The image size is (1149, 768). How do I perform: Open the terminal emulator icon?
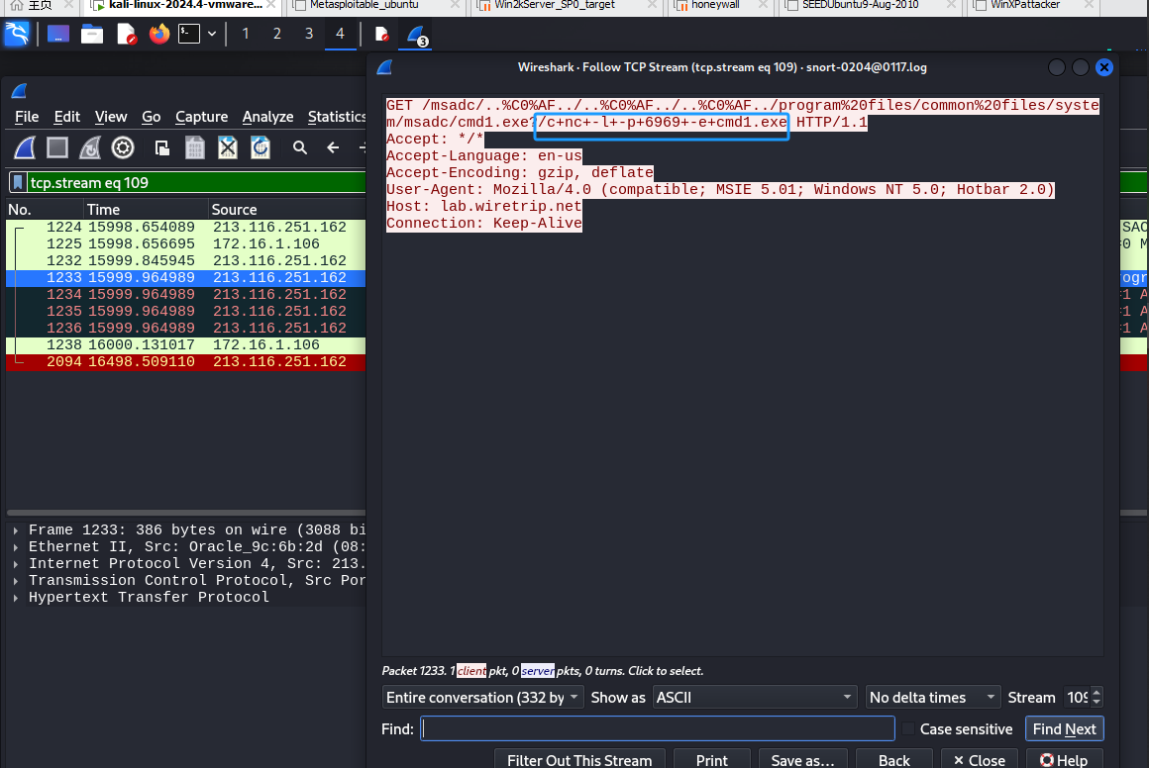(189, 34)
